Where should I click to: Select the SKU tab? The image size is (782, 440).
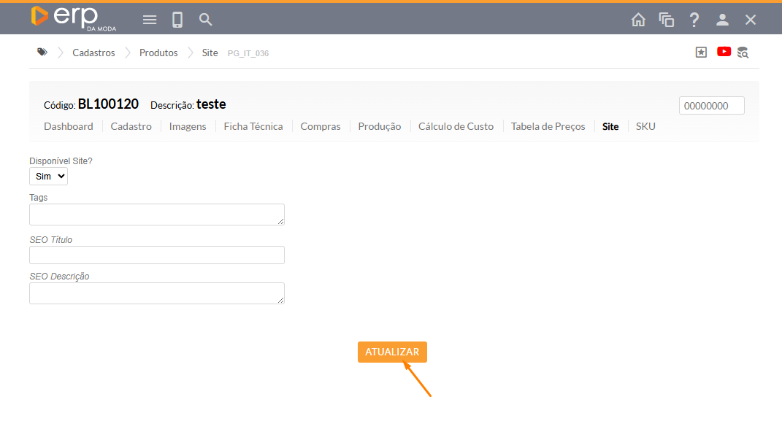click(x=645, y=126)
